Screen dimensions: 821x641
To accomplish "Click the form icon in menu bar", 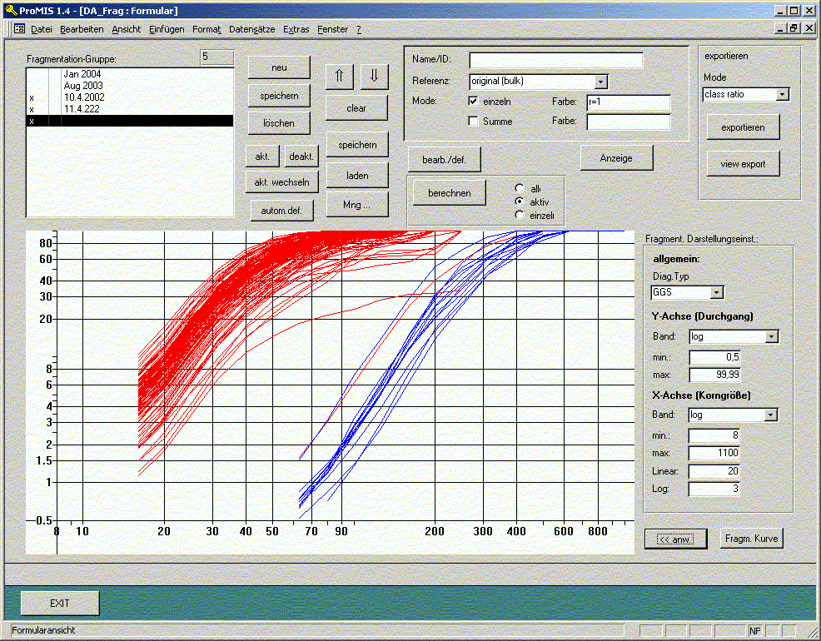I will [x=19, y=29].
